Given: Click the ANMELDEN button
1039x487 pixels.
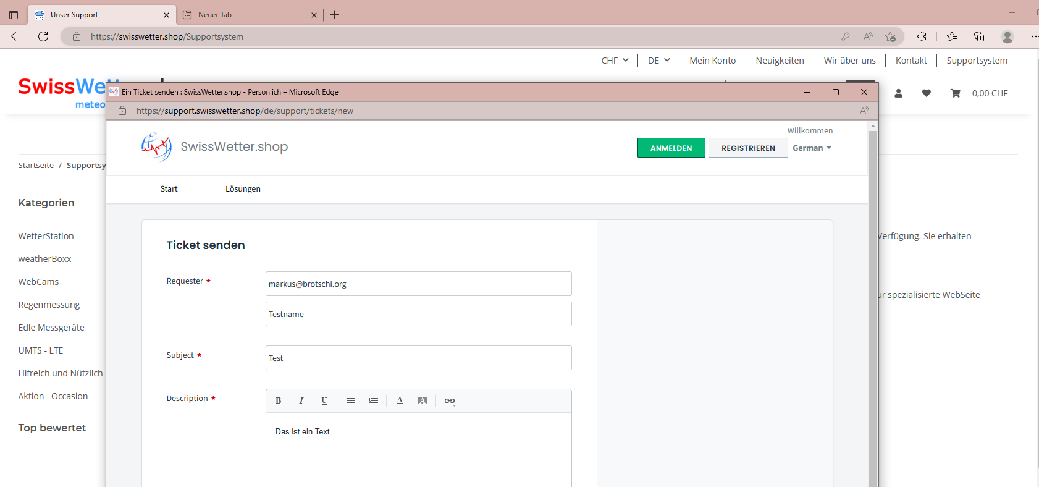Looking at the screenshot, I should [671, 148].
